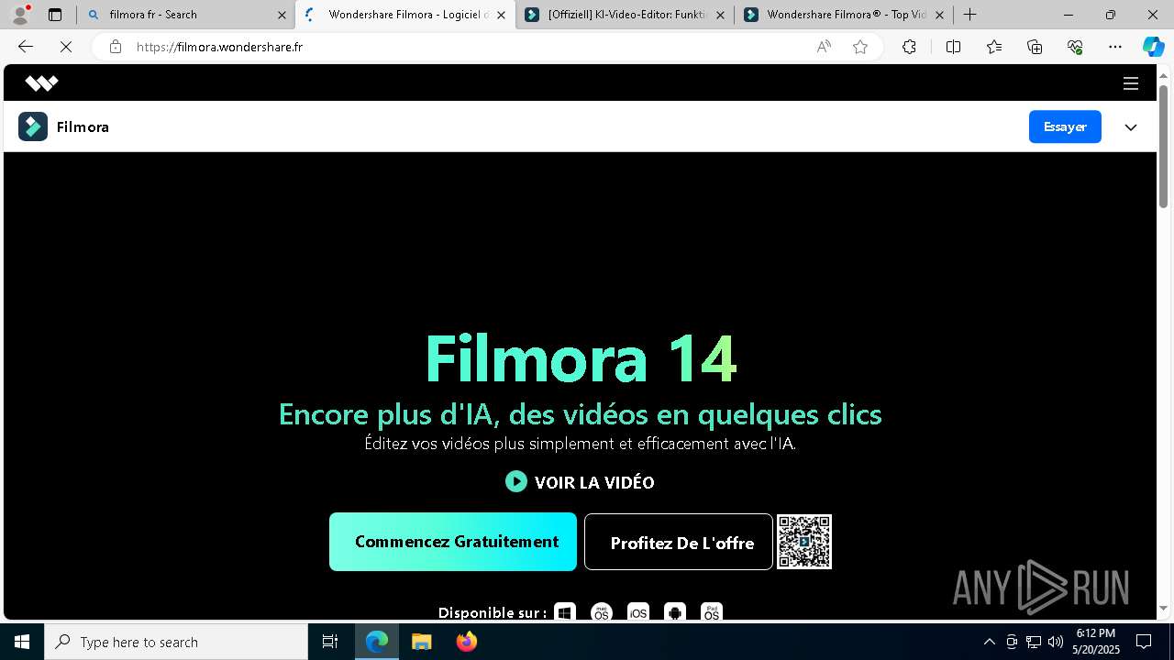
Task: Click the scrollbar down arrow
Action: tap(1163, 609)
